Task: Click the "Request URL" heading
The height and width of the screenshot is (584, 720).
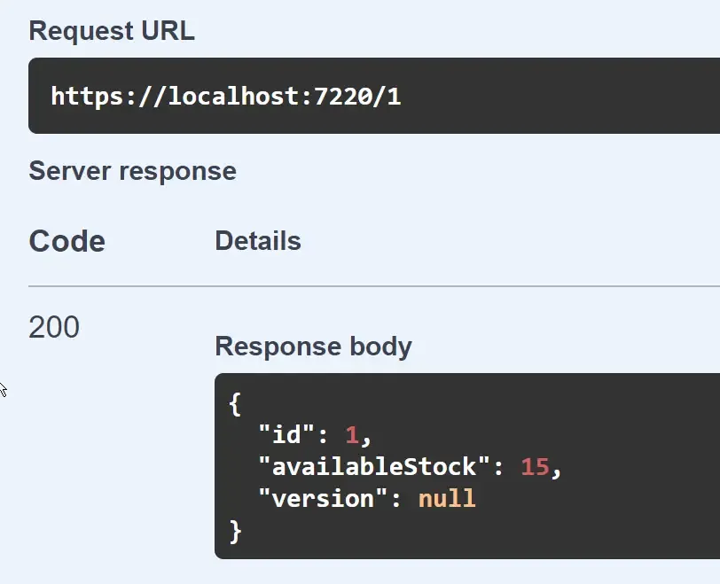Action: coord(111,31)
